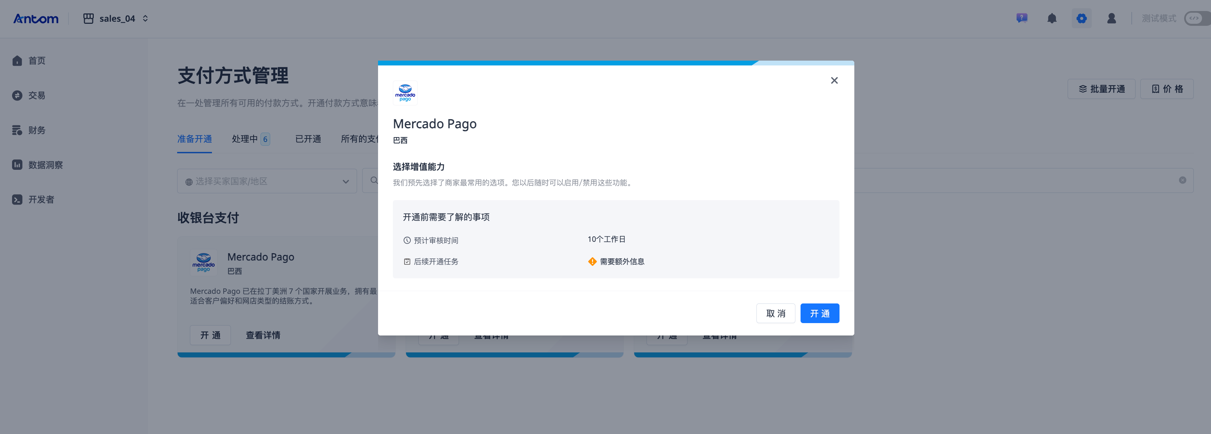Image resolution: width=1211 pixels, height=434 pixels.
Task: Open the sales_04 account switcher
Action: (x=116, y=19)
